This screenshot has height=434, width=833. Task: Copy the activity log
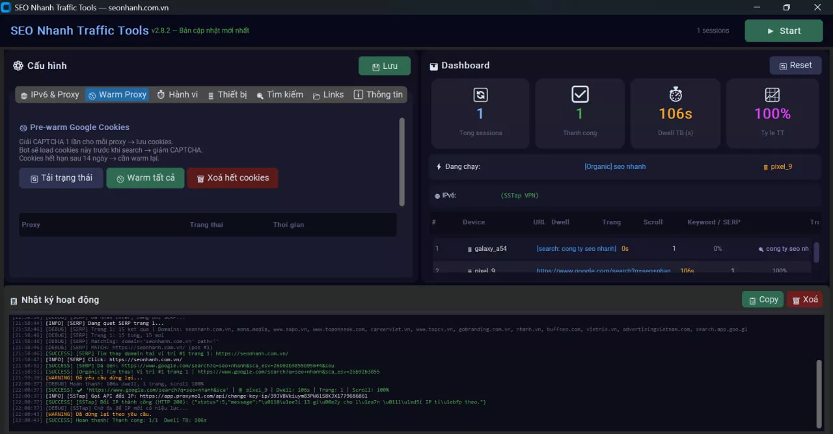click(x=763, y=300)
